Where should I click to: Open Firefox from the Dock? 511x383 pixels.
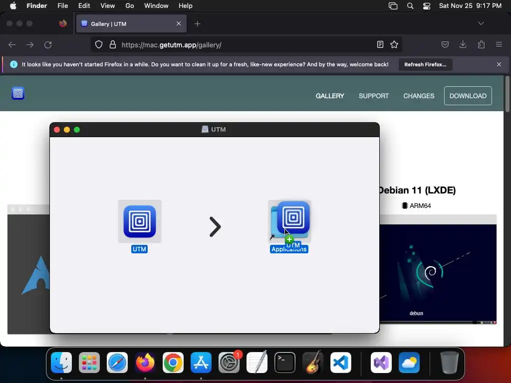pos(145,363)
